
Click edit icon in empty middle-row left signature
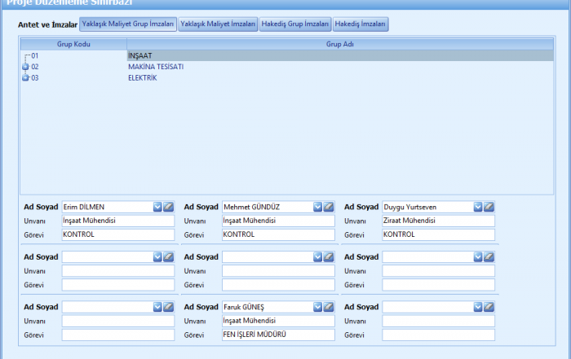coord(169,257)
